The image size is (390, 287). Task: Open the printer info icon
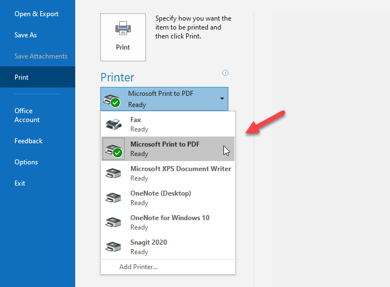point(225,73)
